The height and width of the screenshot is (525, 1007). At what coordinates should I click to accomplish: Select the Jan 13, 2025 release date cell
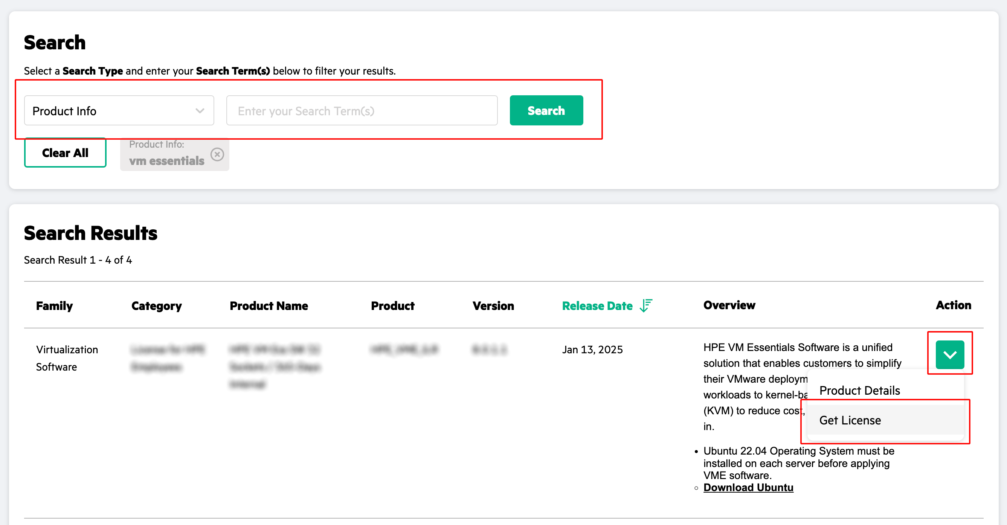coord(592,349)
